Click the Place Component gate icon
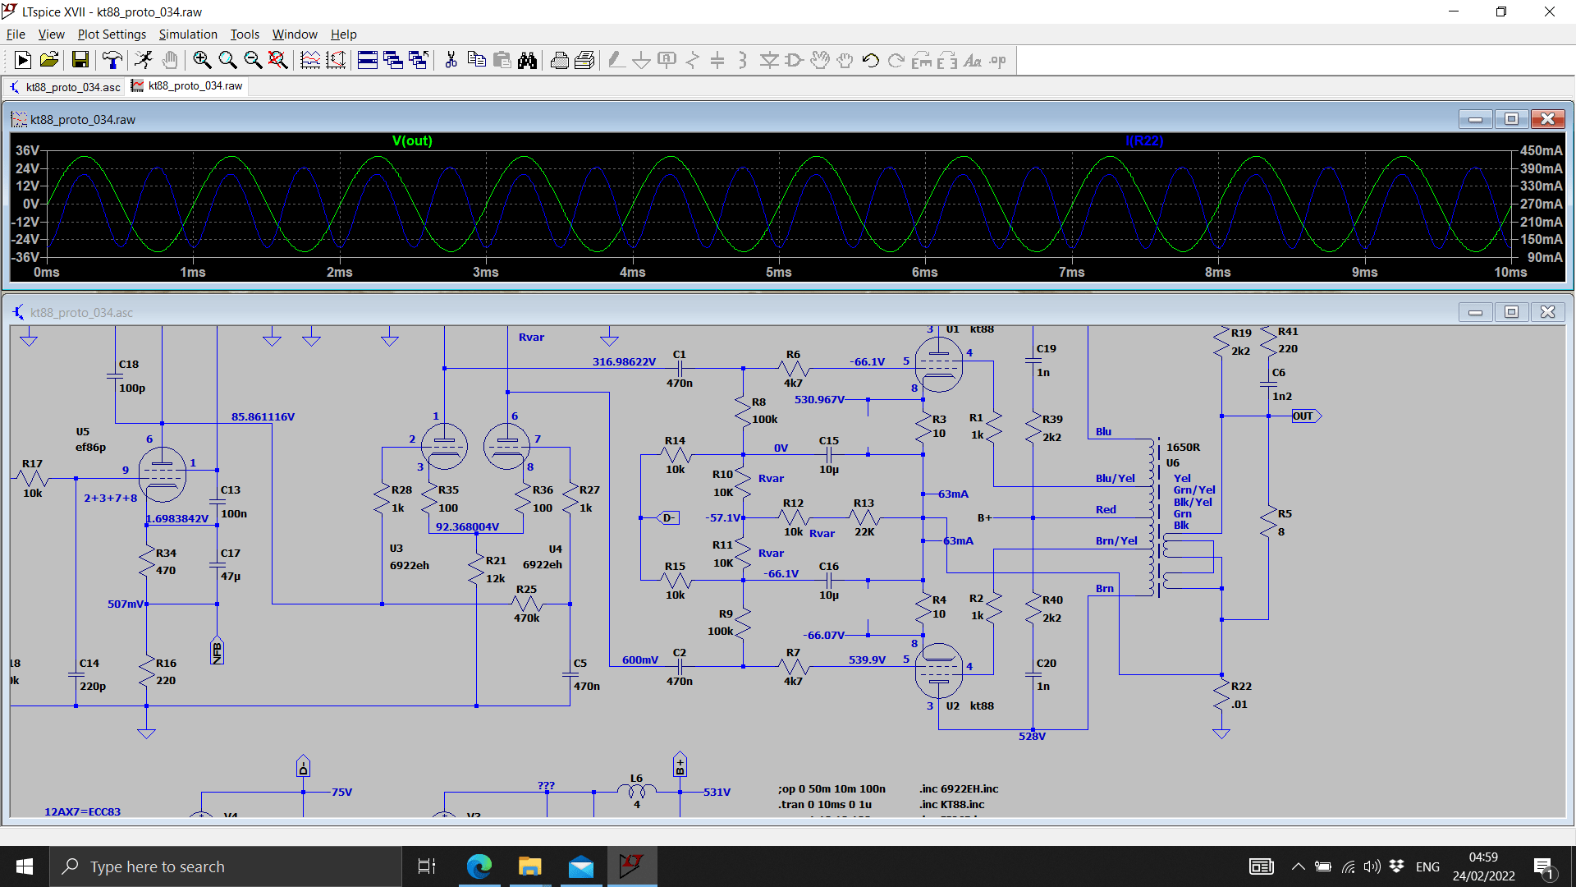The width and height of the screenshot is (1576, 887). coord(795,60)
